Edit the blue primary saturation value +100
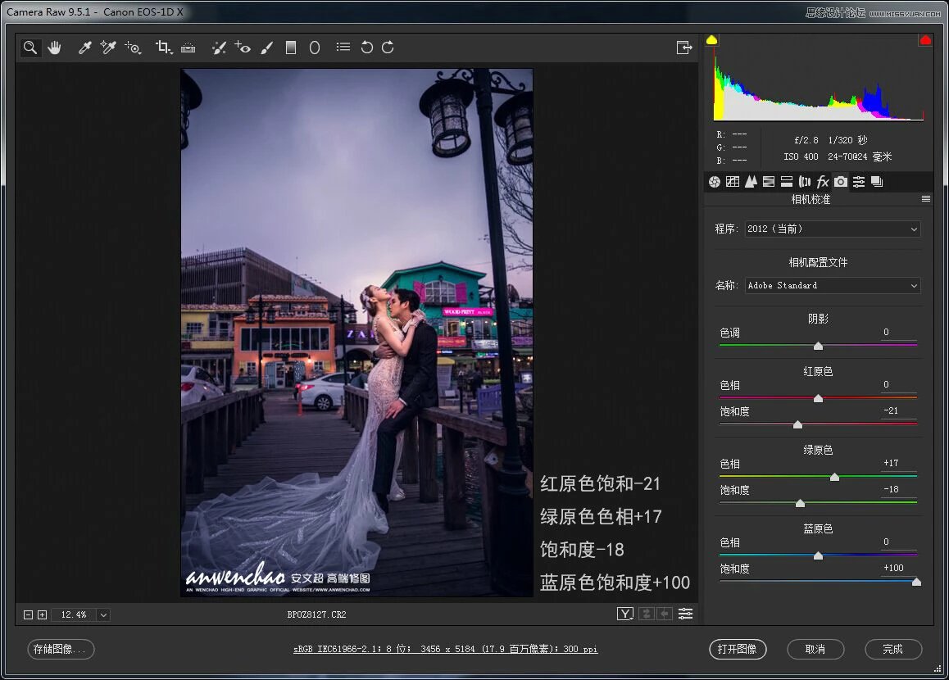This screenshot has height=680, width=949. click(x=899, y=568)
